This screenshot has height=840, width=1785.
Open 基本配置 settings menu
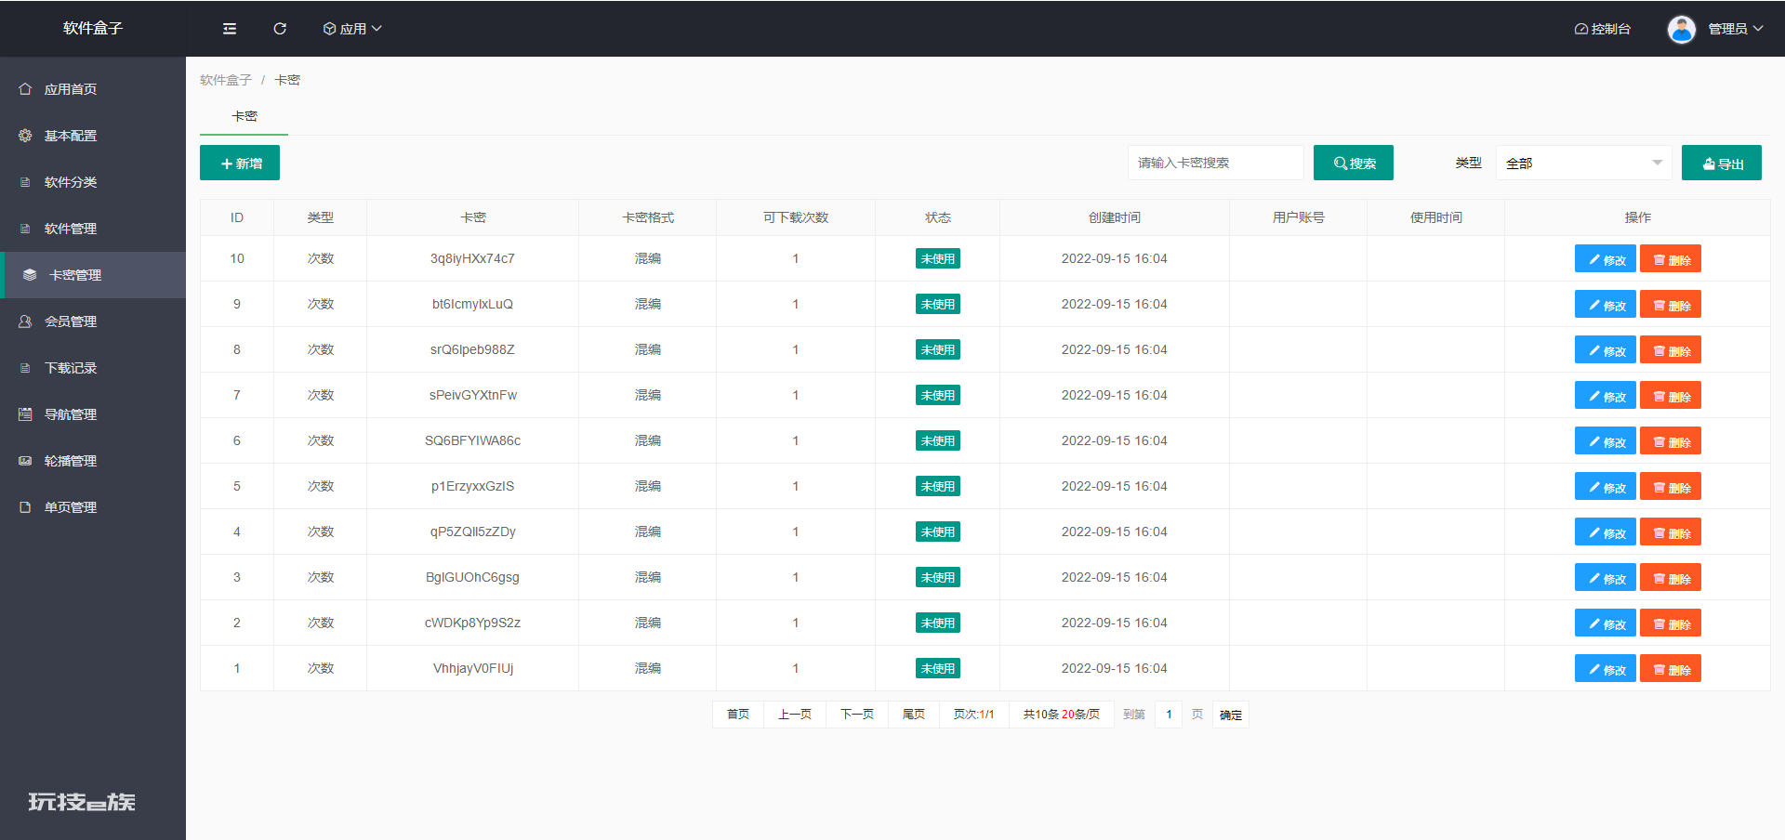click(x=93, y=136)
